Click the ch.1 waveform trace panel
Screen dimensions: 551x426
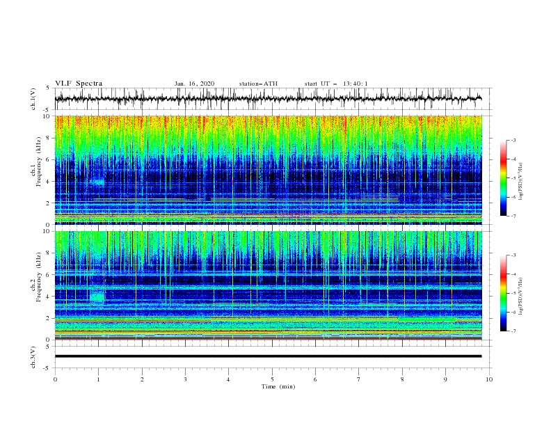pos(273,99)
